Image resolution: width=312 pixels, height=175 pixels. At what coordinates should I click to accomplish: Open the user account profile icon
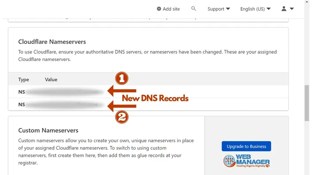click(284, 8)
